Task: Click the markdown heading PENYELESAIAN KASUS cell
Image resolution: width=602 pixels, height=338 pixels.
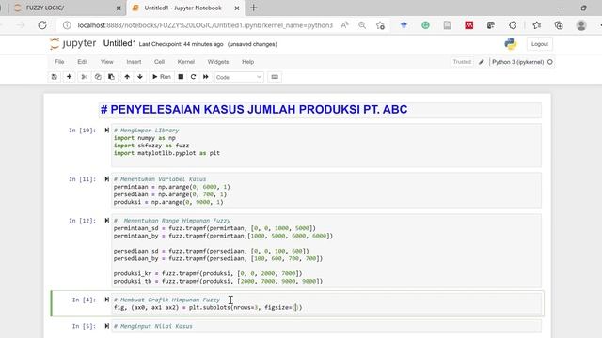Action: pos(320,110)
